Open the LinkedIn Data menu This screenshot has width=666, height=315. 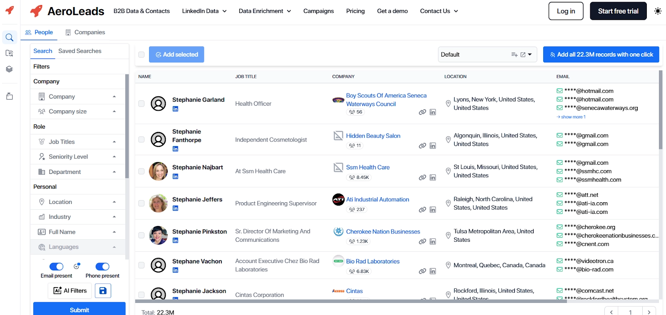coord(204,11)
